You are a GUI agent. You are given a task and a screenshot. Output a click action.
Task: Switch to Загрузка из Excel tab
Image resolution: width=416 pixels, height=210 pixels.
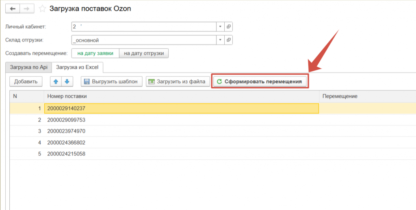(x=78, y=67)
